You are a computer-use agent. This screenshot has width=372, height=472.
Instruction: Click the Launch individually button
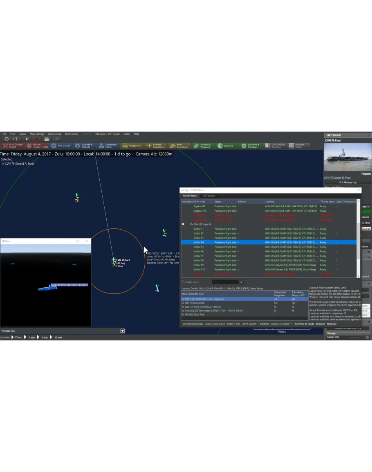tap(193, 324)
